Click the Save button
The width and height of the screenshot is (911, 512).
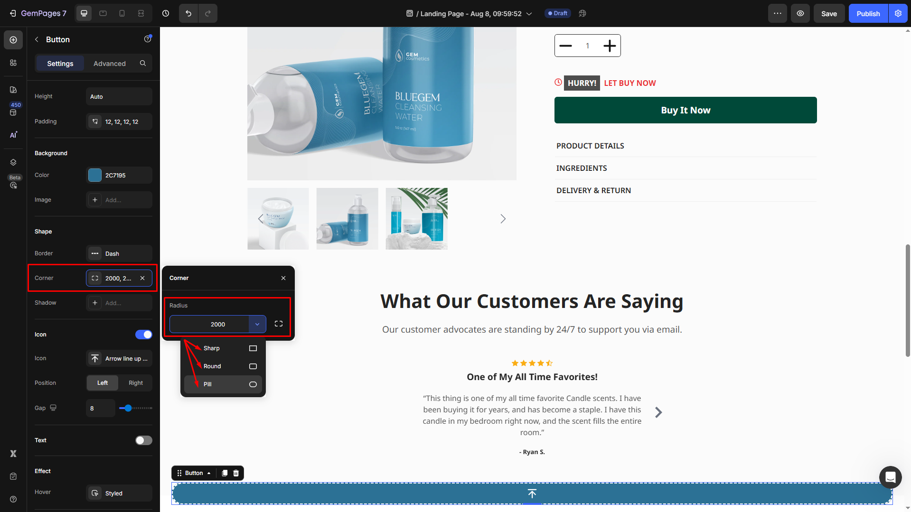tap(829, 13)
